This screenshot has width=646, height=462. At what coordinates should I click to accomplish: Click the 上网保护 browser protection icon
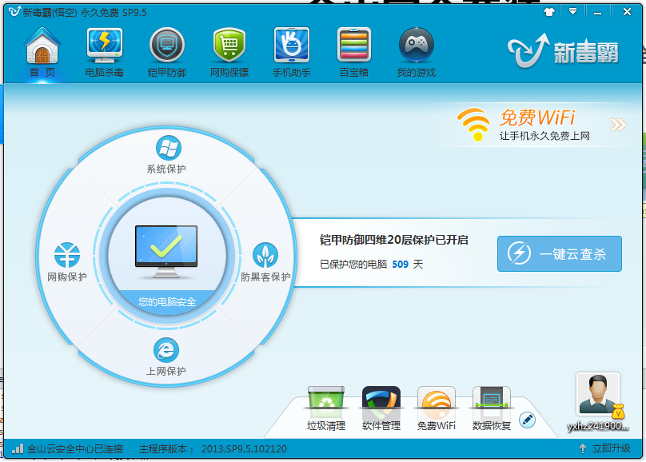coord(166,350)
